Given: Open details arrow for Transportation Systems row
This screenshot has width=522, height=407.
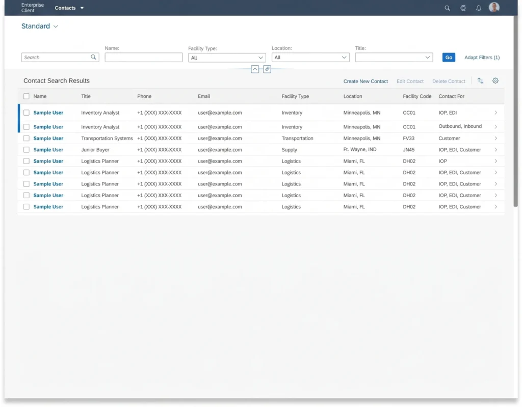Looking at the screenshot, I should click(495, 139).
